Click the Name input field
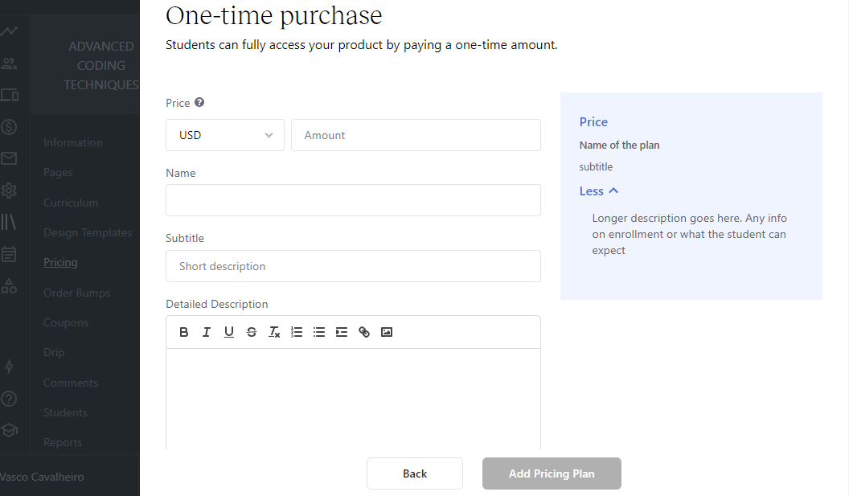The image size is (849, 496). pos(353,200)
